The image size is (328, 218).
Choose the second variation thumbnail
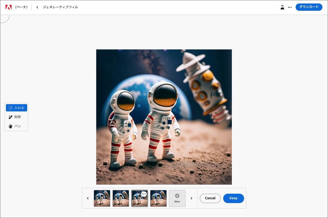121,199
